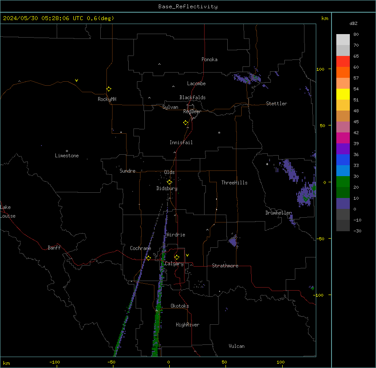This screenshot has width=376, height=368.
Task: Click the -100 tick on the bottom axis
Action: [55, 362]
